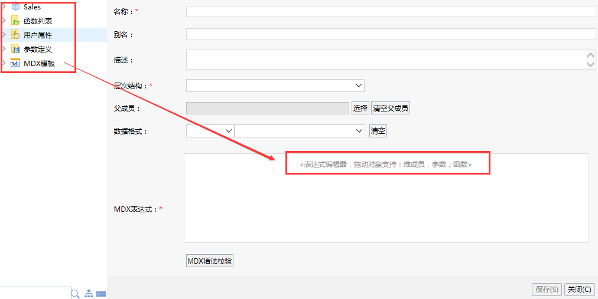The image size is (598, 299).
Task: Open the first 数据格式 dropdown
Action: tap(210, 131)
